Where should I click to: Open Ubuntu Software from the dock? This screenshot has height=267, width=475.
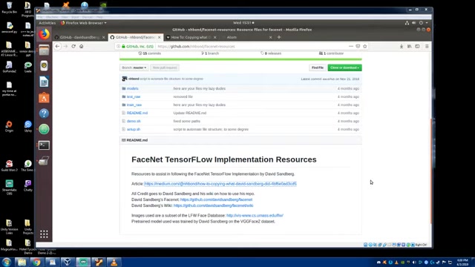(44, 97)
